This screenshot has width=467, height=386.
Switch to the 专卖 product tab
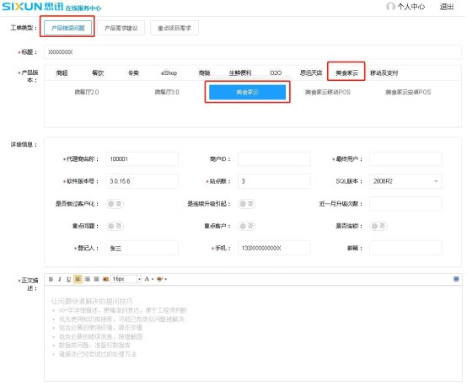pyautogui.click(x=133, y=73)
